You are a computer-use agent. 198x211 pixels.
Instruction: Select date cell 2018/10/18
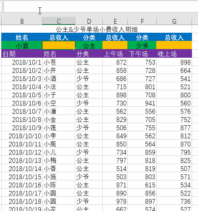coord(22,201)
